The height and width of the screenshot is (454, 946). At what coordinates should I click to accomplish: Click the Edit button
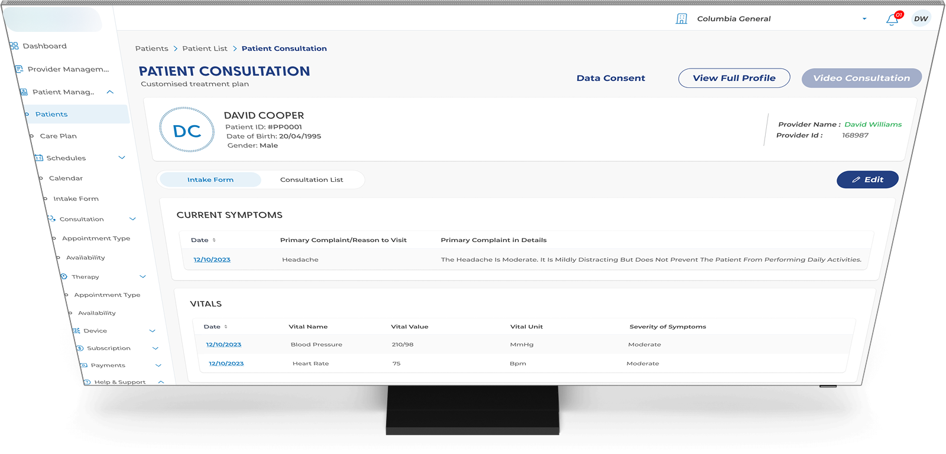867,179
